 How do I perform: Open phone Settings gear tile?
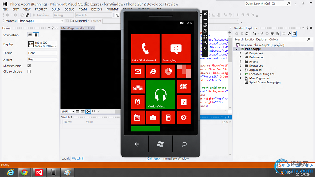183,117
